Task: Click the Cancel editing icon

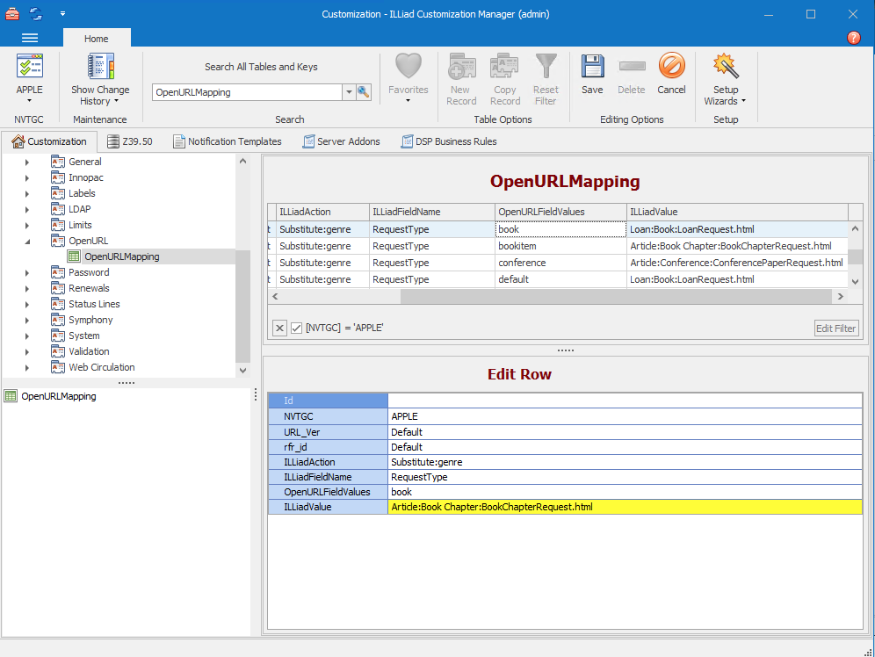Action: (671, 69)
